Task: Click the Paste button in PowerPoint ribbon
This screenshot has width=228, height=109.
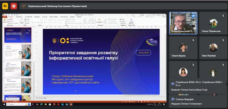Action: (x=5, y=21)
